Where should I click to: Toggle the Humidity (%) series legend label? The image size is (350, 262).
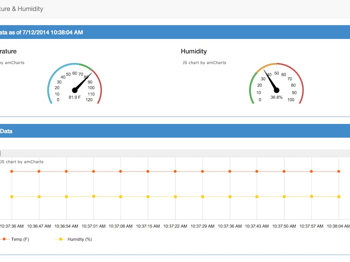coord(80,239)
